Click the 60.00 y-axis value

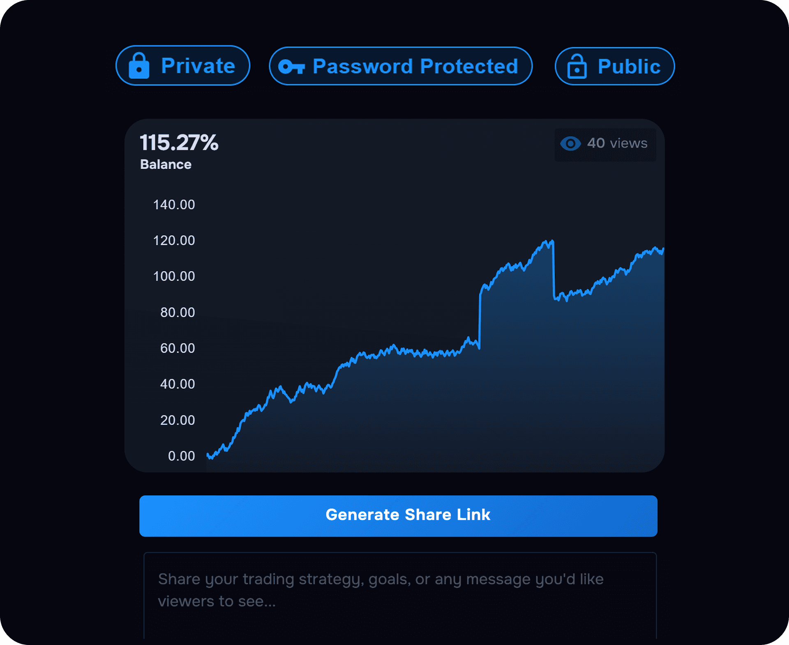(x=178, y=348)
